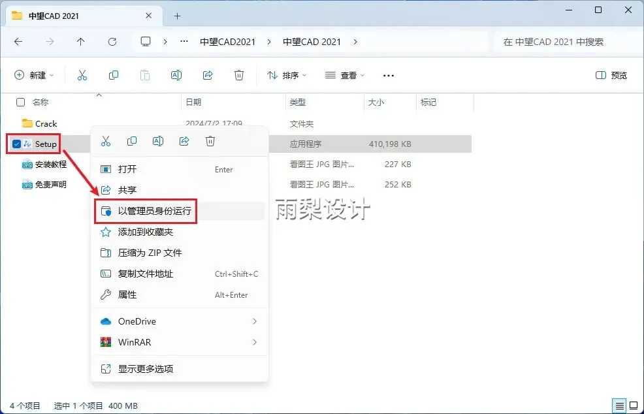Click the toolbar Paste icon
The image size is (644, 414).
point(145,75)
